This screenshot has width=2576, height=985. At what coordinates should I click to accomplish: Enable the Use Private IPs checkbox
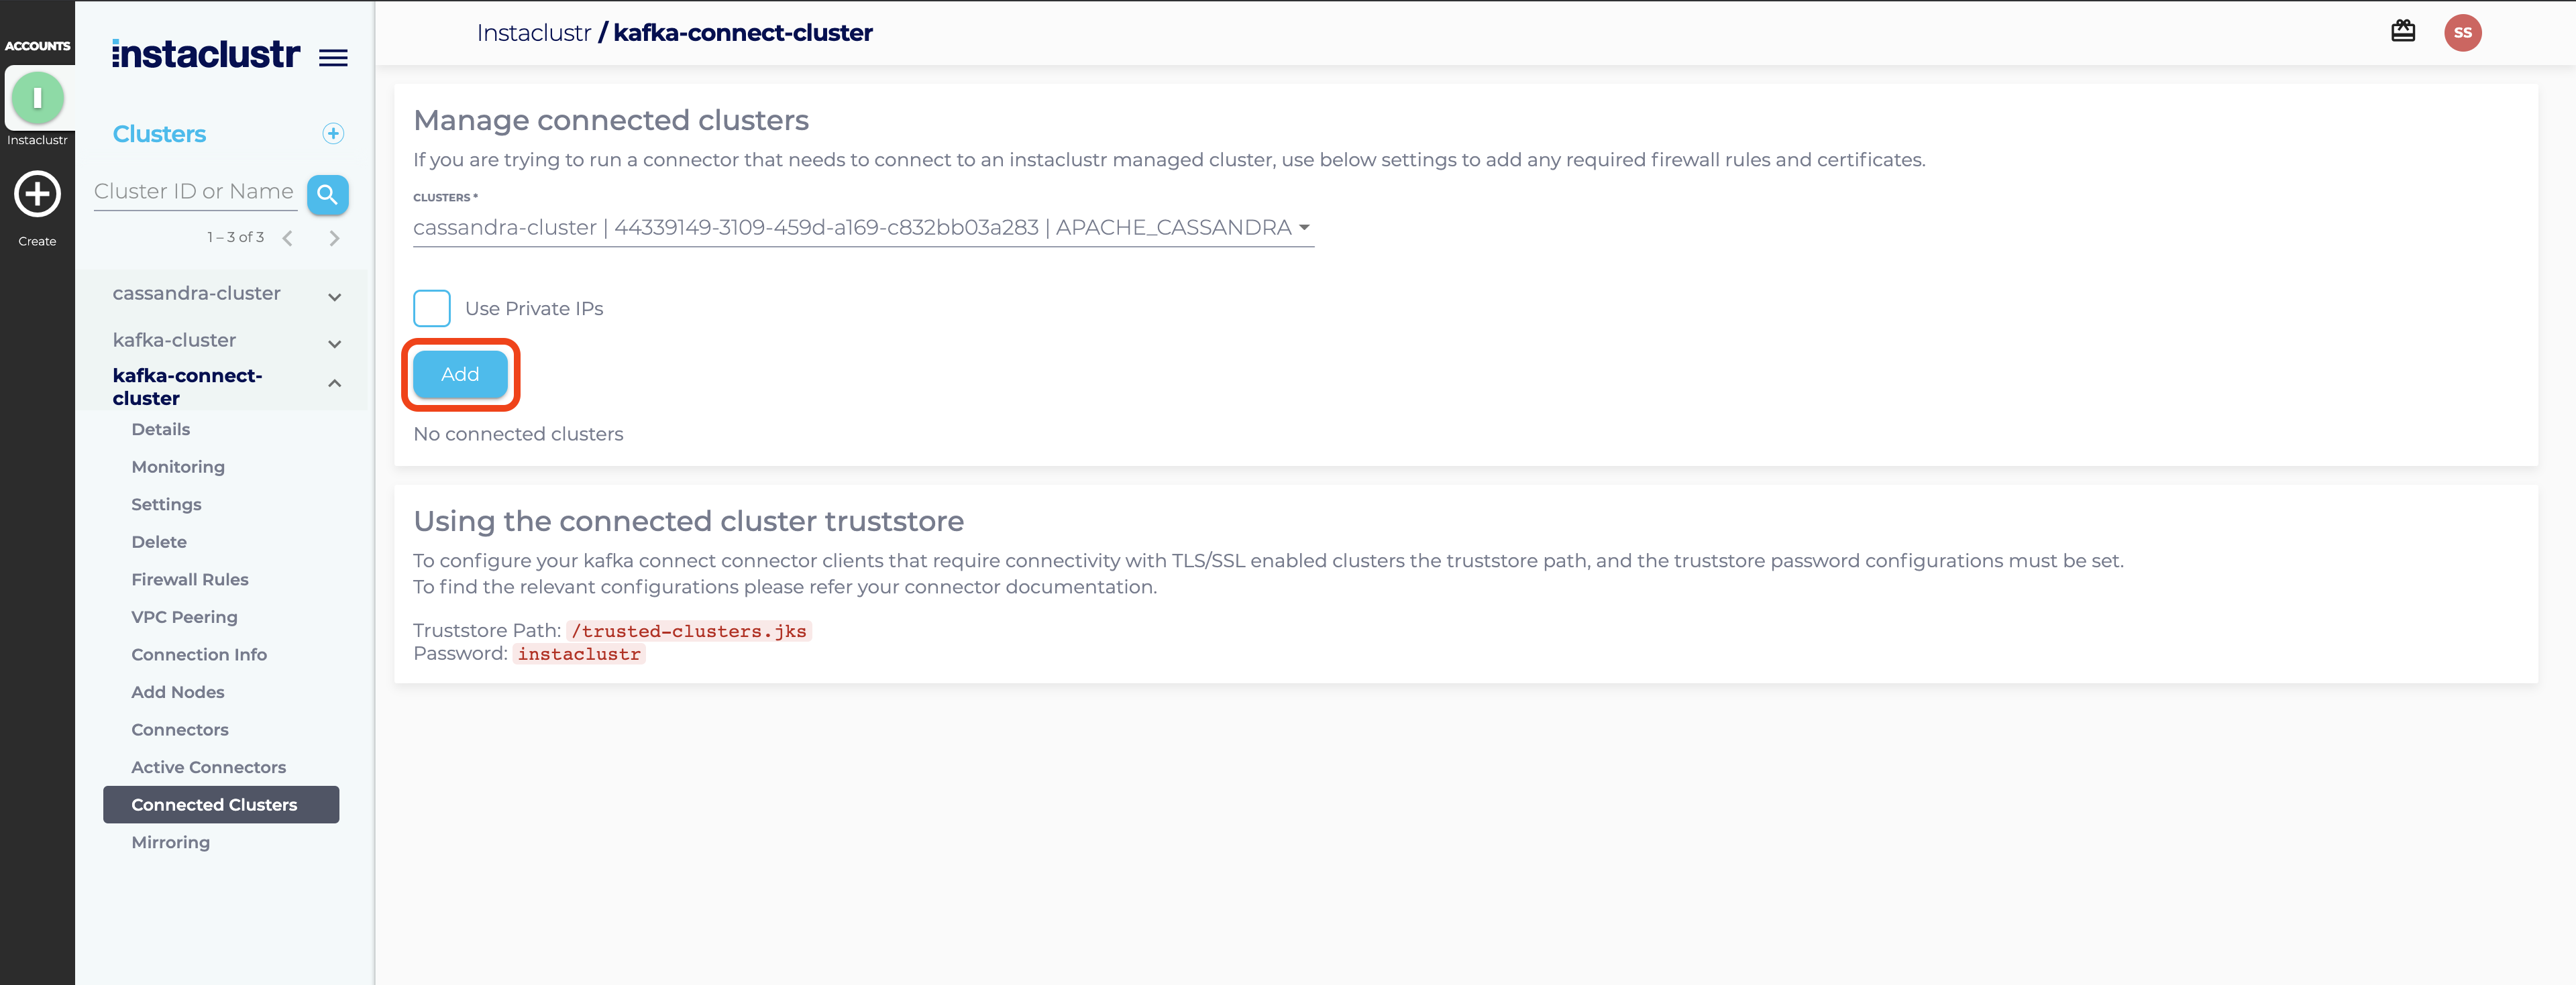[x=432, y=308]
